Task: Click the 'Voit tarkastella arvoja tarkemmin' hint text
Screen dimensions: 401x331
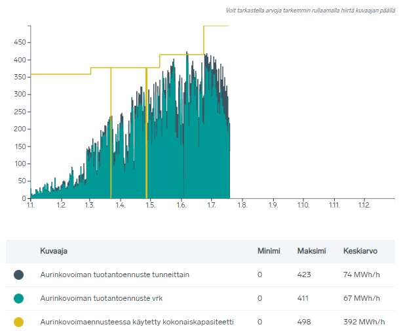Action: pyautogui.click(x=310, y=11)
